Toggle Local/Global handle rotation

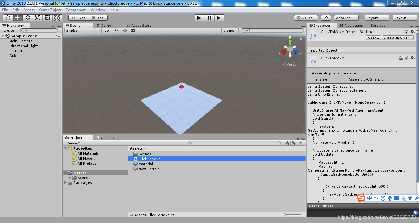(98, 18)
